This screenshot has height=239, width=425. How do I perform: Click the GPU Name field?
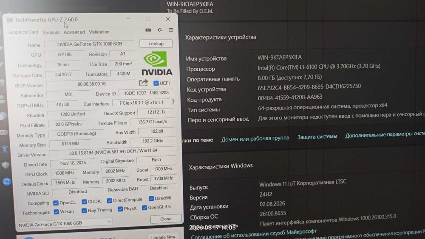click(89, 44)
